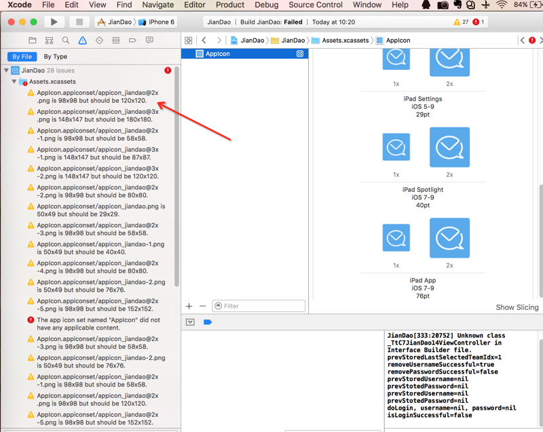The image size is (543, 432).
Task: Open the Source Control menu
Action: pos(316,5)
